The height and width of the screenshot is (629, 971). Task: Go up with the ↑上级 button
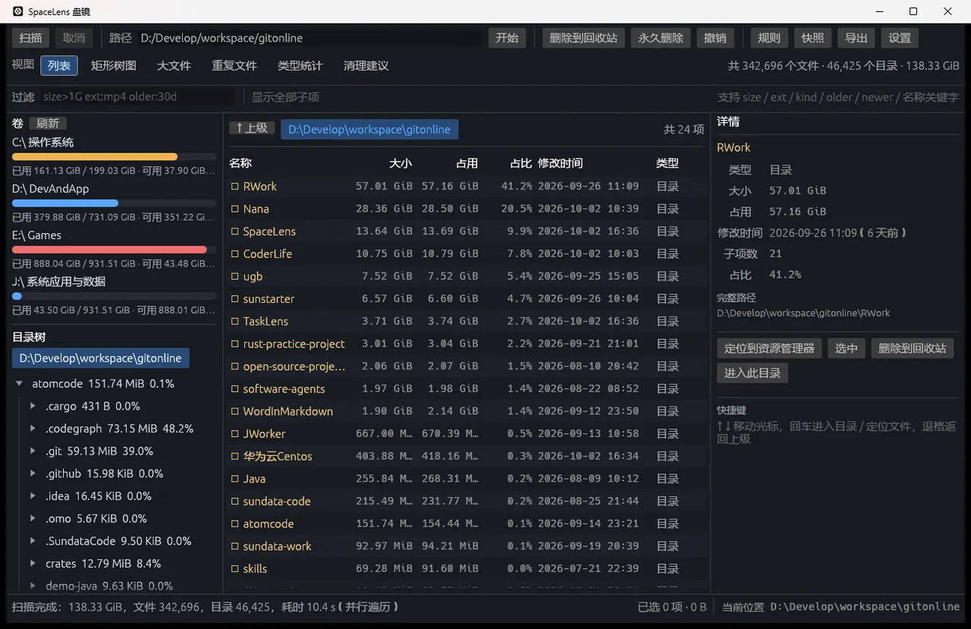(252, 128)
